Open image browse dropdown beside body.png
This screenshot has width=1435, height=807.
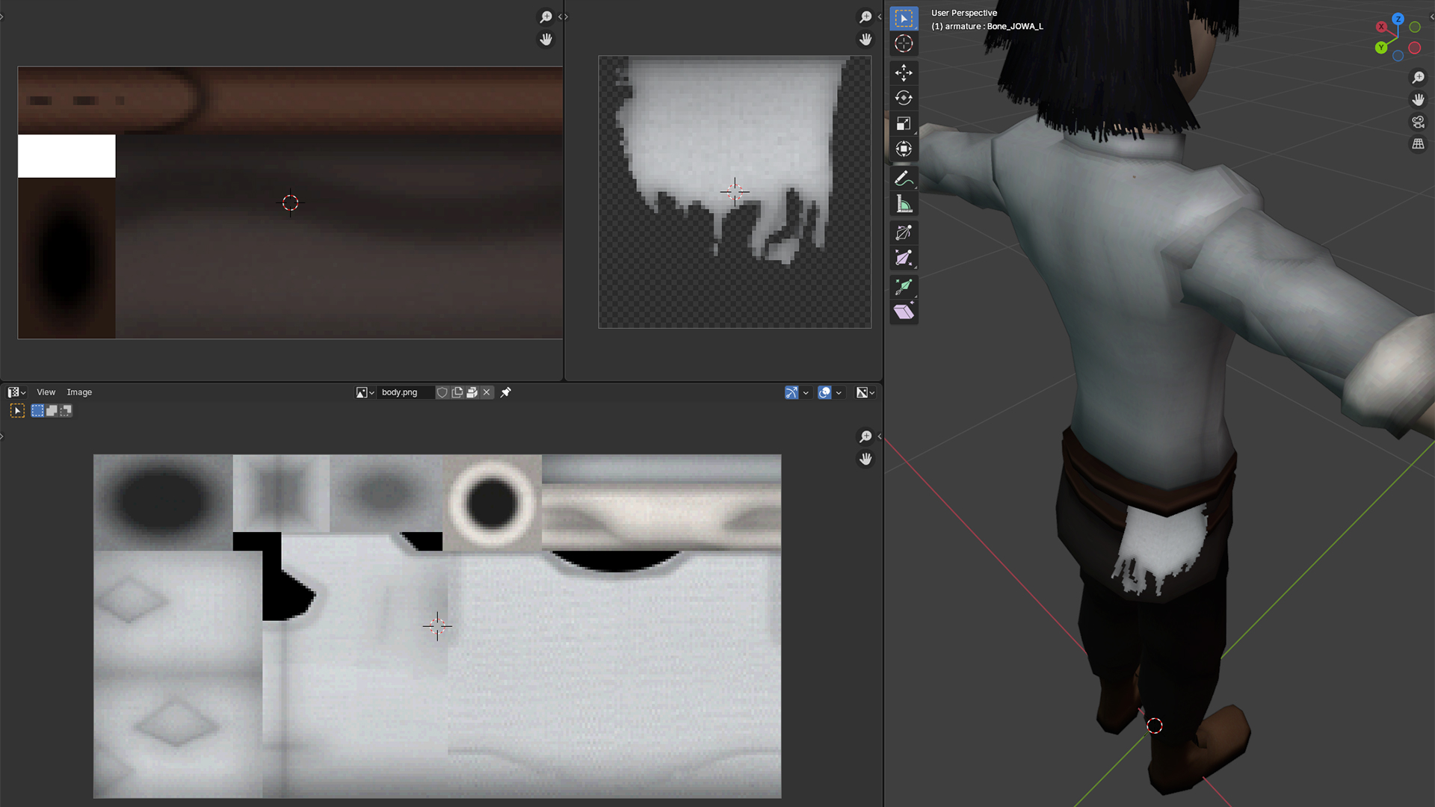(365, 392)
